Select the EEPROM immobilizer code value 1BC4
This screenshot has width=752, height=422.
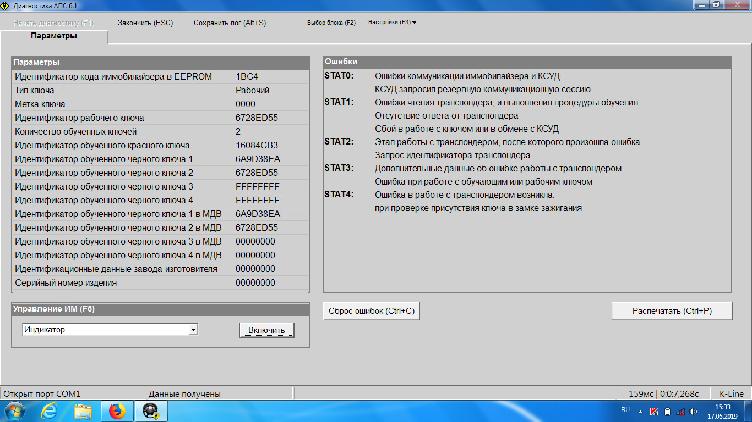coord(247,77)
